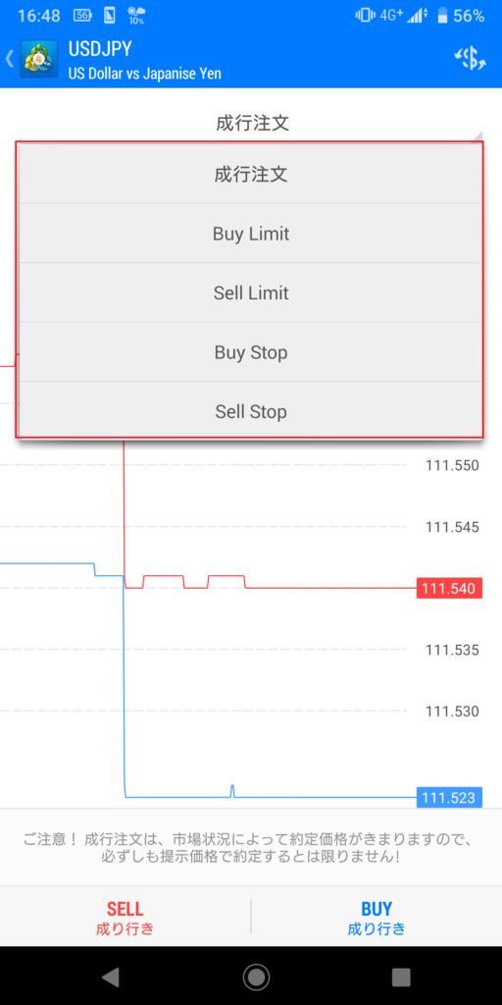Tap the USDJPY symbol title
The image size is (502, 1005).
click(103, 48)
